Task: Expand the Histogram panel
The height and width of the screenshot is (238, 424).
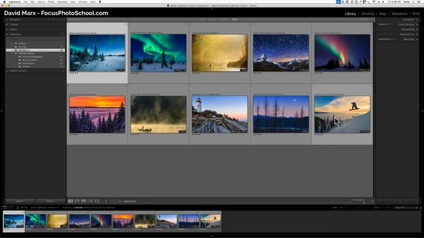Action: point(417,19)
